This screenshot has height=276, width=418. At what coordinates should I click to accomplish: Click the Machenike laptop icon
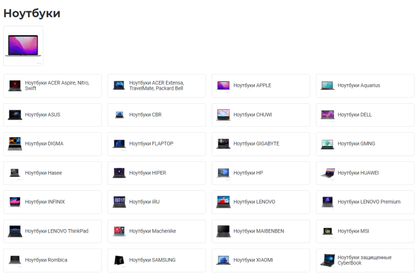[x=119, y=231]
